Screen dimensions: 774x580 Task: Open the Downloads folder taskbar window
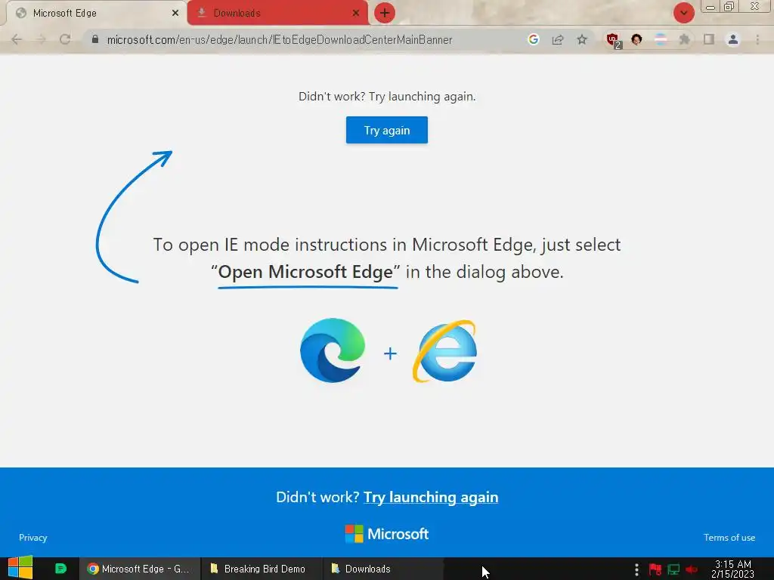383,569
